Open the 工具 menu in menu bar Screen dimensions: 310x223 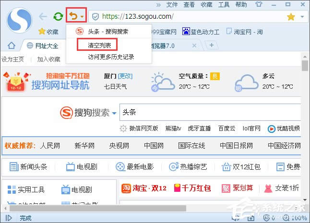[x=224, y=5]
